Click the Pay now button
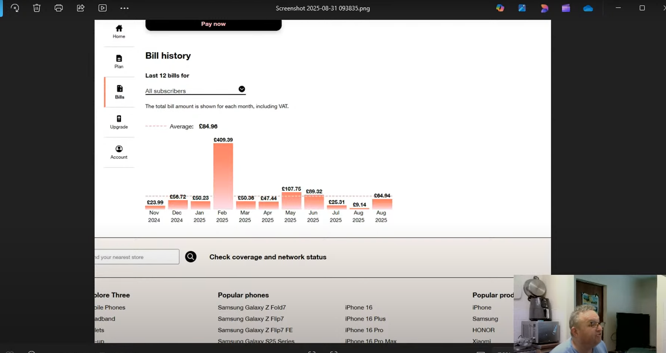666x353 pixels. pyautogui.click(x=213, y=24)
